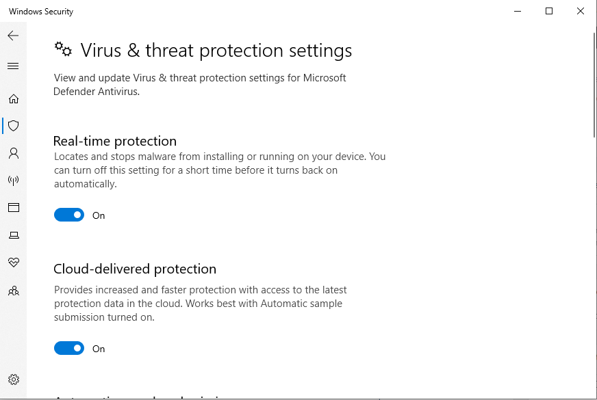This screenshot has height=400, width=597.
Task: Click the On label beside Cloud-delivered protection
Action: (98, 349)
